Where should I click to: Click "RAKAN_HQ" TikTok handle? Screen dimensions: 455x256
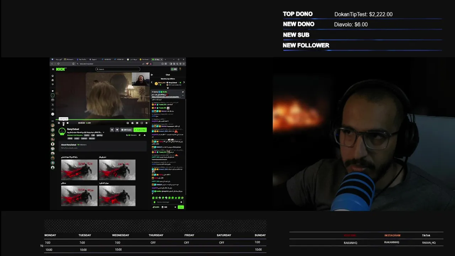pyautogui.click(x=429, y=242)
